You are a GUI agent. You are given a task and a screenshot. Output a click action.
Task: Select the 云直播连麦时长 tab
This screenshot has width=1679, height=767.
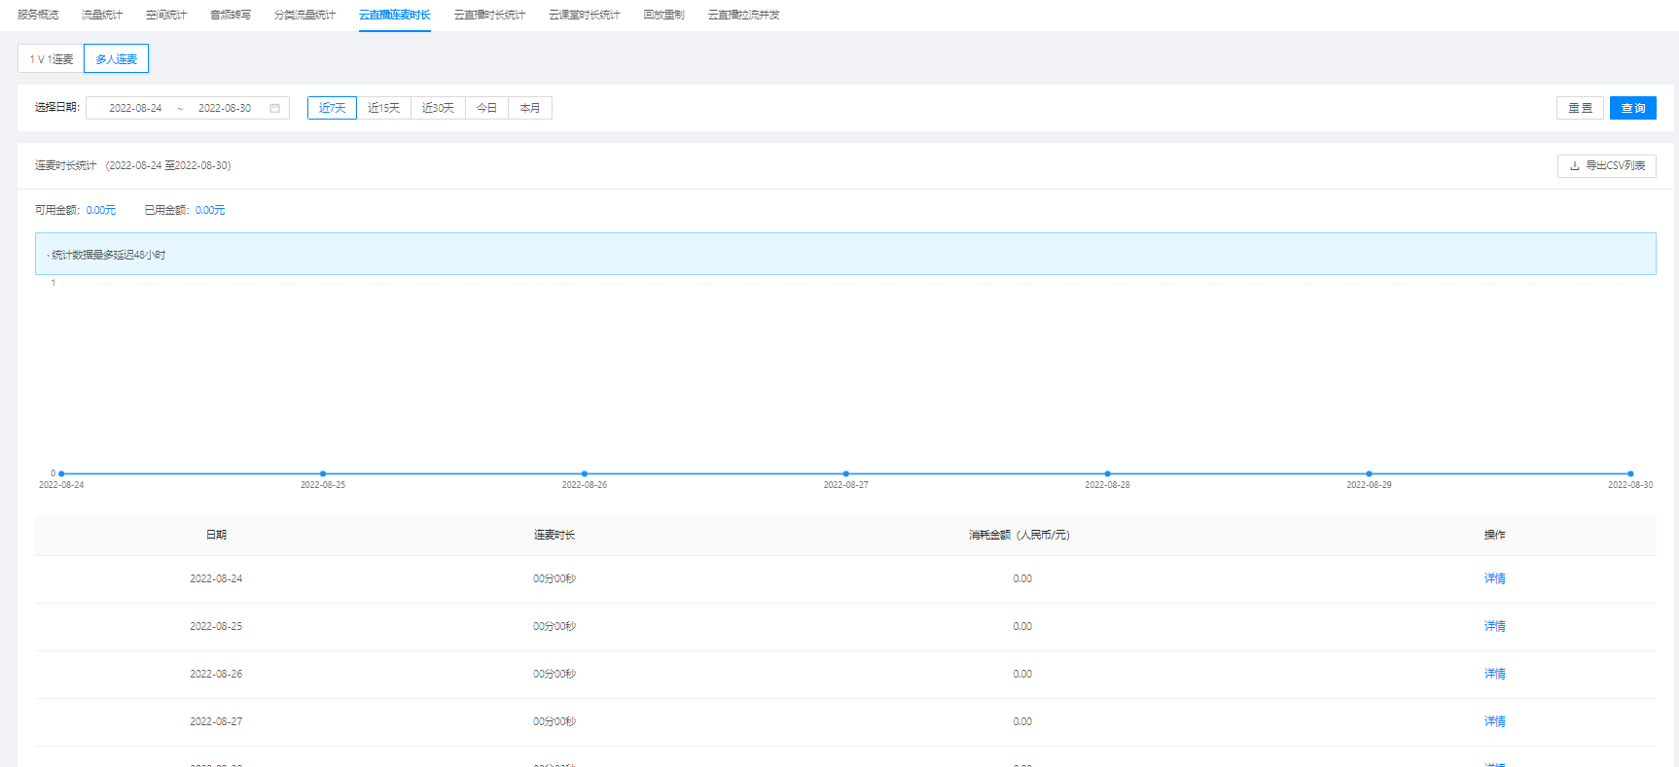coord(395,15)
